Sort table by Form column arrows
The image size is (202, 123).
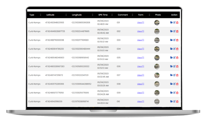(x=149, y=15)
